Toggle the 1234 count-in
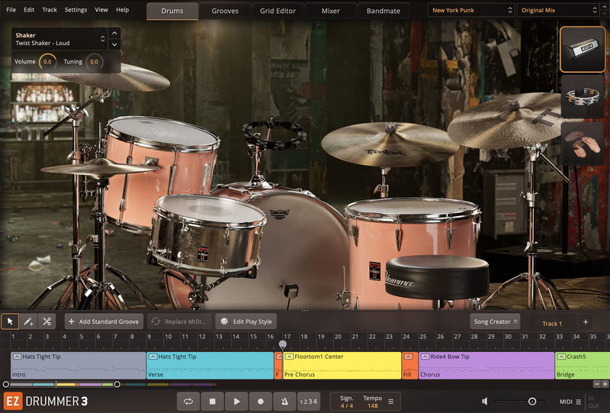This screenshot has width=610, height=413. click(x=309, y=402)
